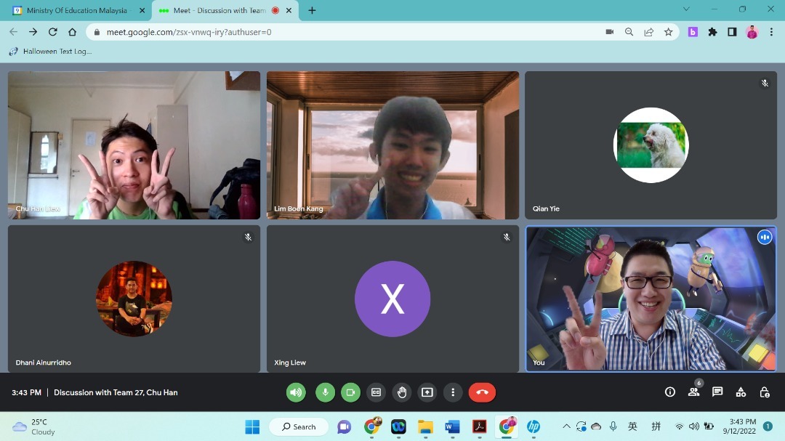Open the Windows Start menu
The image size is (785, 441).
252,426
